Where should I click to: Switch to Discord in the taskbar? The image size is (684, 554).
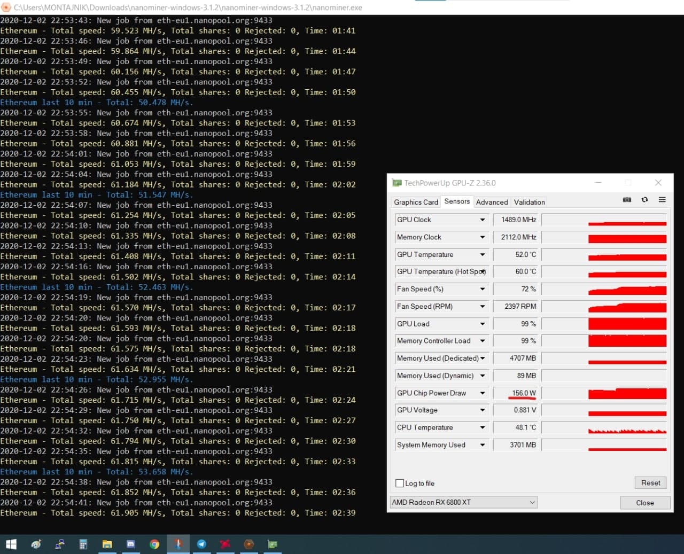pyautogui.click(x=130, y=544)
